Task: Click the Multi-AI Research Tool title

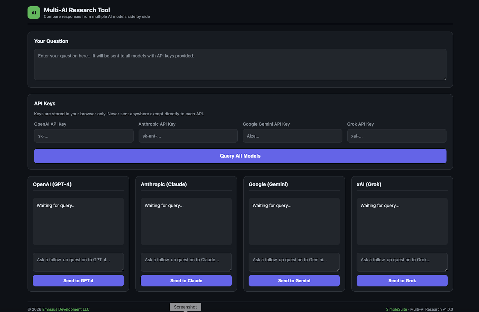Action: point(76,10)
